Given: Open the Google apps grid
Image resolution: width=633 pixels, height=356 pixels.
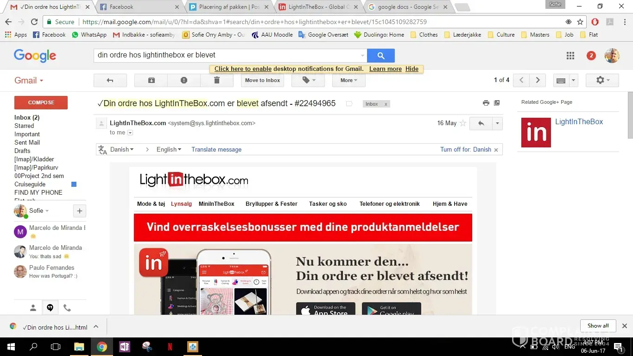Looking at the screenshot, I should click(x=570, y=56).
